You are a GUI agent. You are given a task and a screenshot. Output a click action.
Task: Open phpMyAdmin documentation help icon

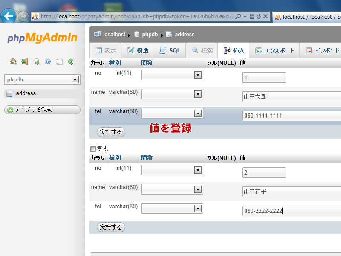coord(48,61)
